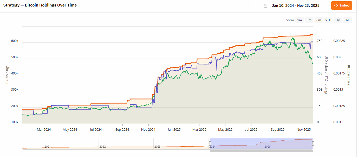Screen dimensions: 358x157
Task: Set zoom to 6m
Action: pyautogui.click(x=319, y=20)
